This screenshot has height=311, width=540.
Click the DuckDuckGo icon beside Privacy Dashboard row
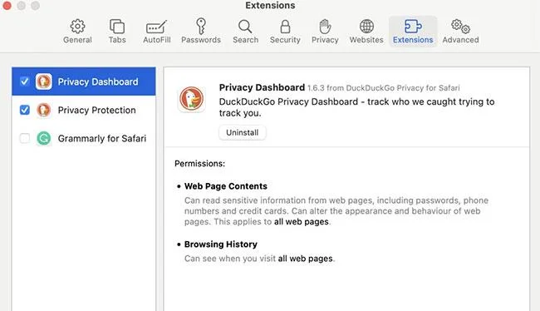(x=44, y=81)
